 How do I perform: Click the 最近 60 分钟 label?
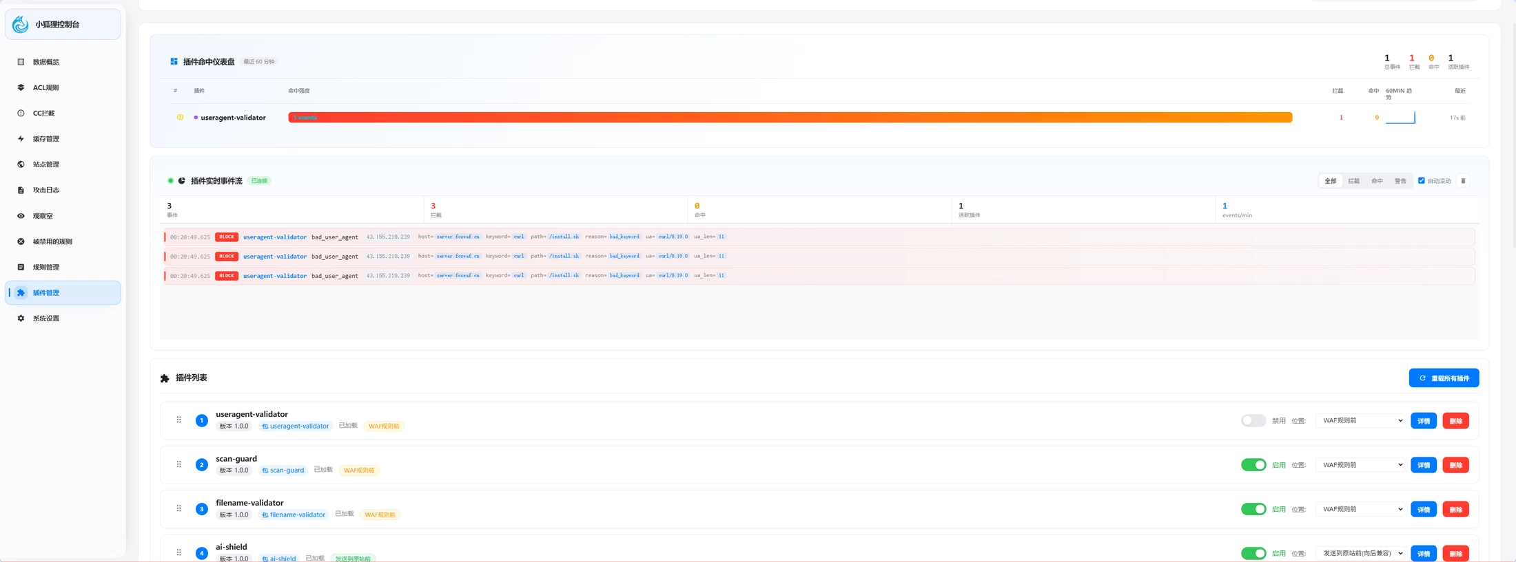[x=259, y=62]
